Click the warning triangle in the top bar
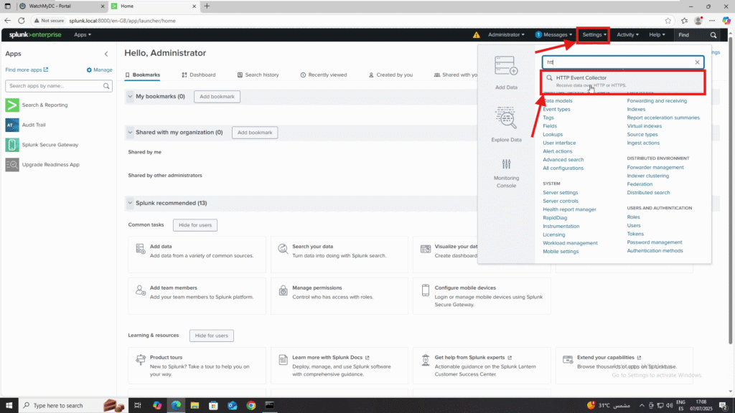 tap(477, 34)
